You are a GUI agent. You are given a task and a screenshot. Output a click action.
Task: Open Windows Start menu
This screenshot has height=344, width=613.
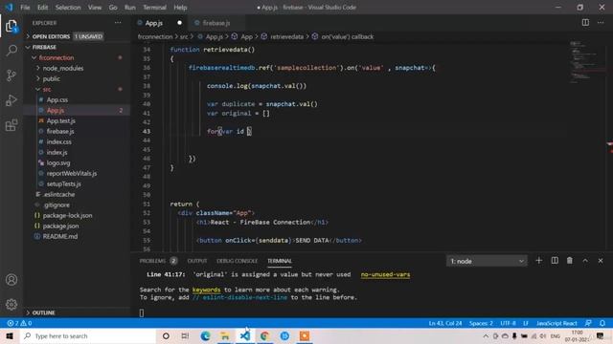[10, 335]
